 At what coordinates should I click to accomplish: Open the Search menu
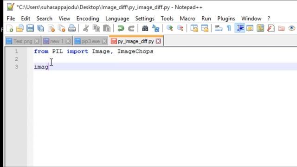(45, 19)
